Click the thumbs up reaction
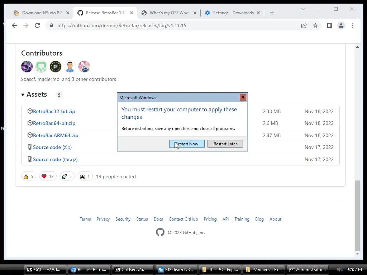Viewport: 367px width, 275px height. (x=29, y=176)
